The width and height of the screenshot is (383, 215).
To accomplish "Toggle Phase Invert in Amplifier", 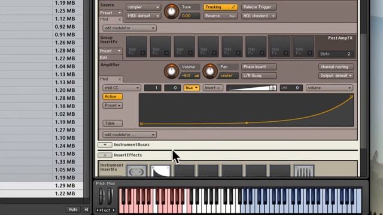I will coord(259,67).
